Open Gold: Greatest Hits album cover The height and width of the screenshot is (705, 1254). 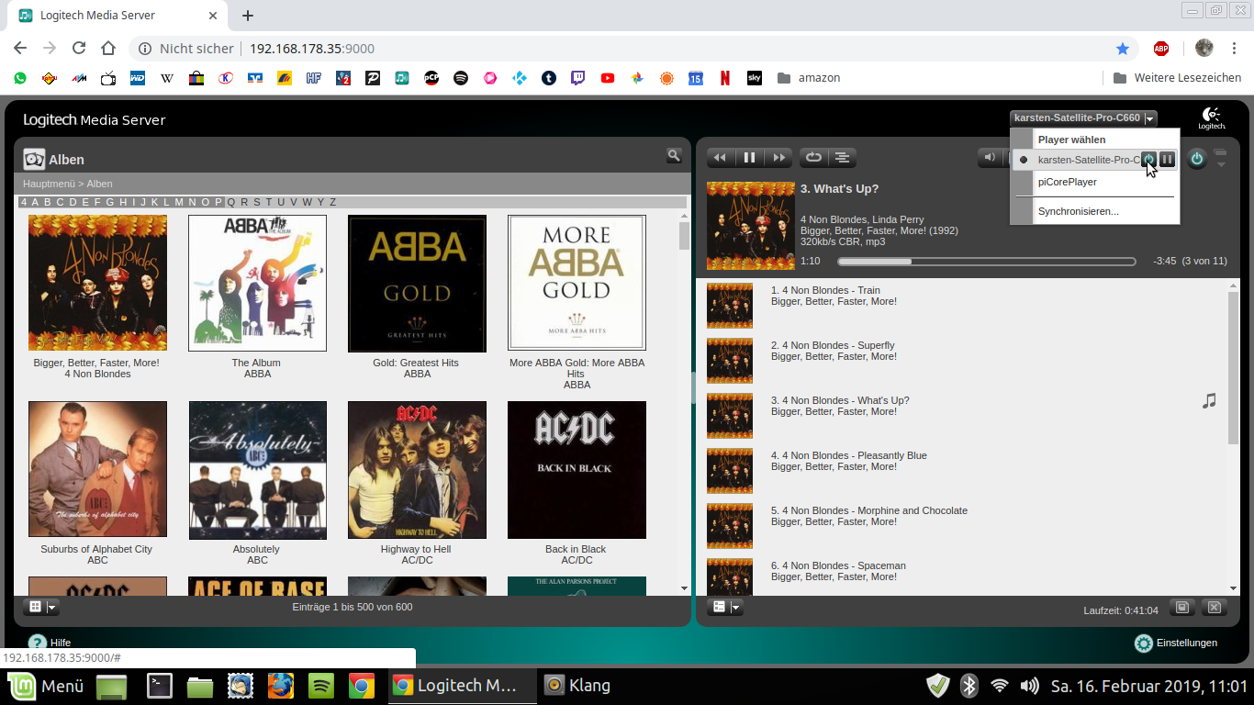[417, 283]
